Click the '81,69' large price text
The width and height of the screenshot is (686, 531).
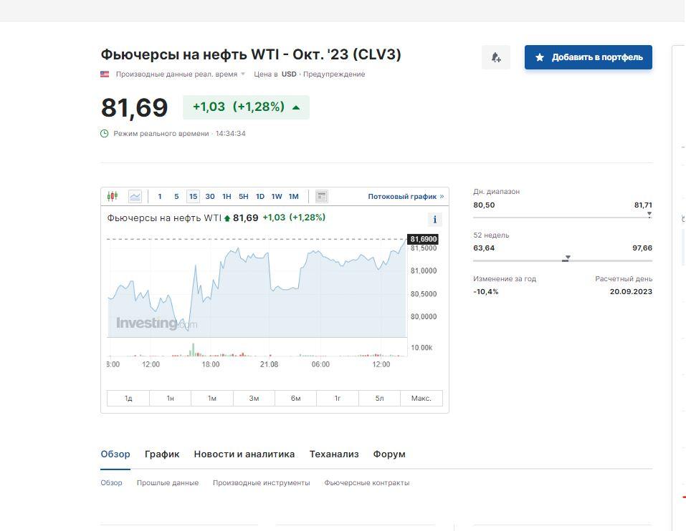point(134,107)
